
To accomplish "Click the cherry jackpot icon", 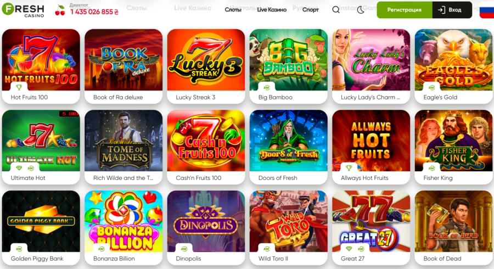I will pyautogui.click(x=60, y=10).
